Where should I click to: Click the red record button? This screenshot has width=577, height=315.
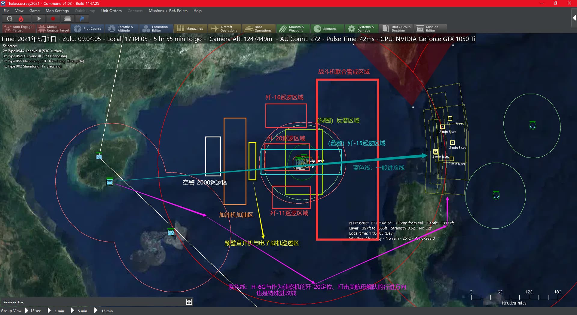[x=53, y=19]
